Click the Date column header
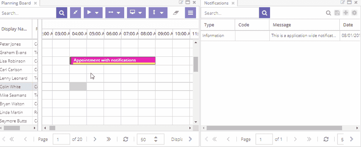This screenshot has height=147, width=361. pos(350,25)
